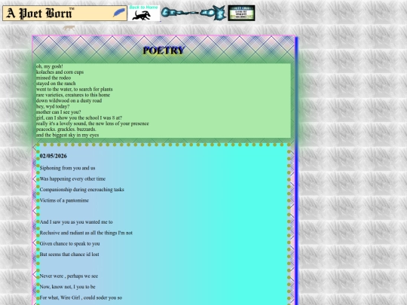
Task: Select "For what, Wire Girl , could soder you so"
Action: click(x=81, y=297)
